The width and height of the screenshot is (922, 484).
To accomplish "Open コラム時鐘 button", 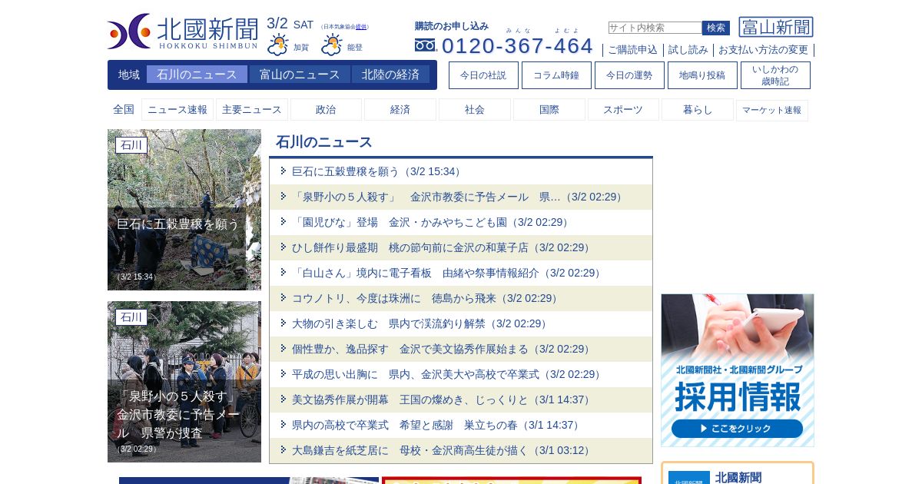I will (x=556, y=75).
